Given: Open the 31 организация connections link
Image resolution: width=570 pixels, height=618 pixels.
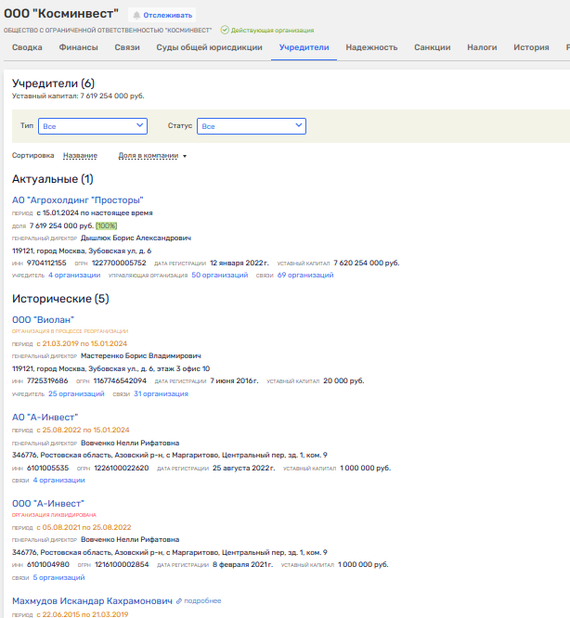Looking at the screenshot, I should click(x=161, y=393).
